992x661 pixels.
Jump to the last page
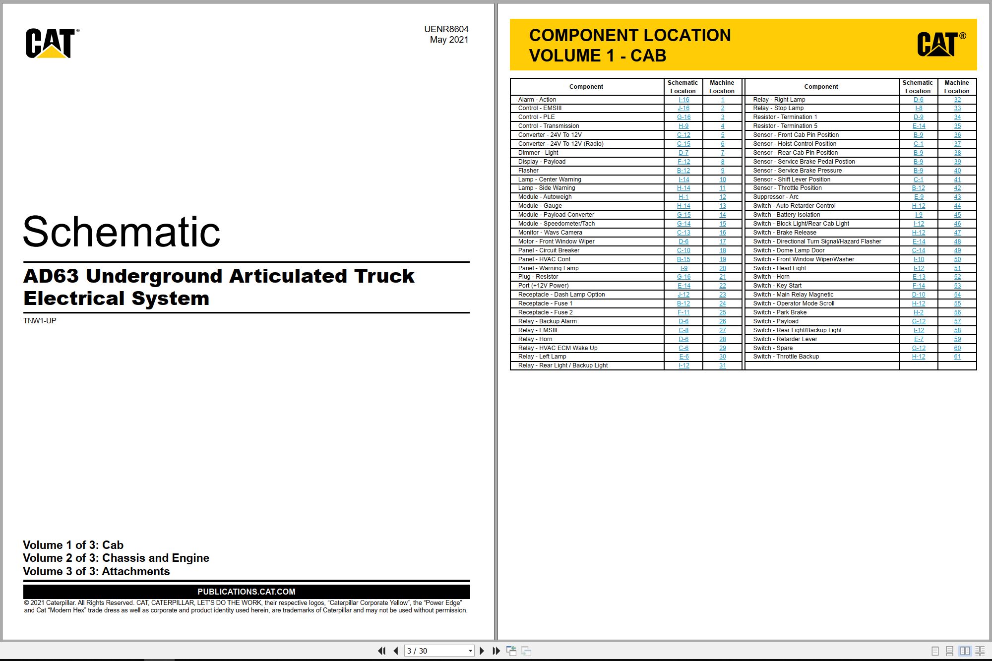(496, 651)
